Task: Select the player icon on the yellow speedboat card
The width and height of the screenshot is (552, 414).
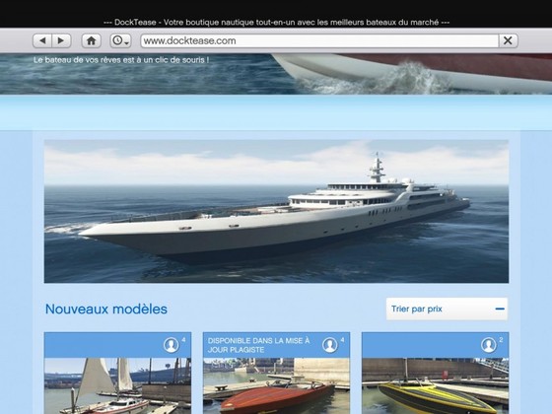Action: pos(489,345)
